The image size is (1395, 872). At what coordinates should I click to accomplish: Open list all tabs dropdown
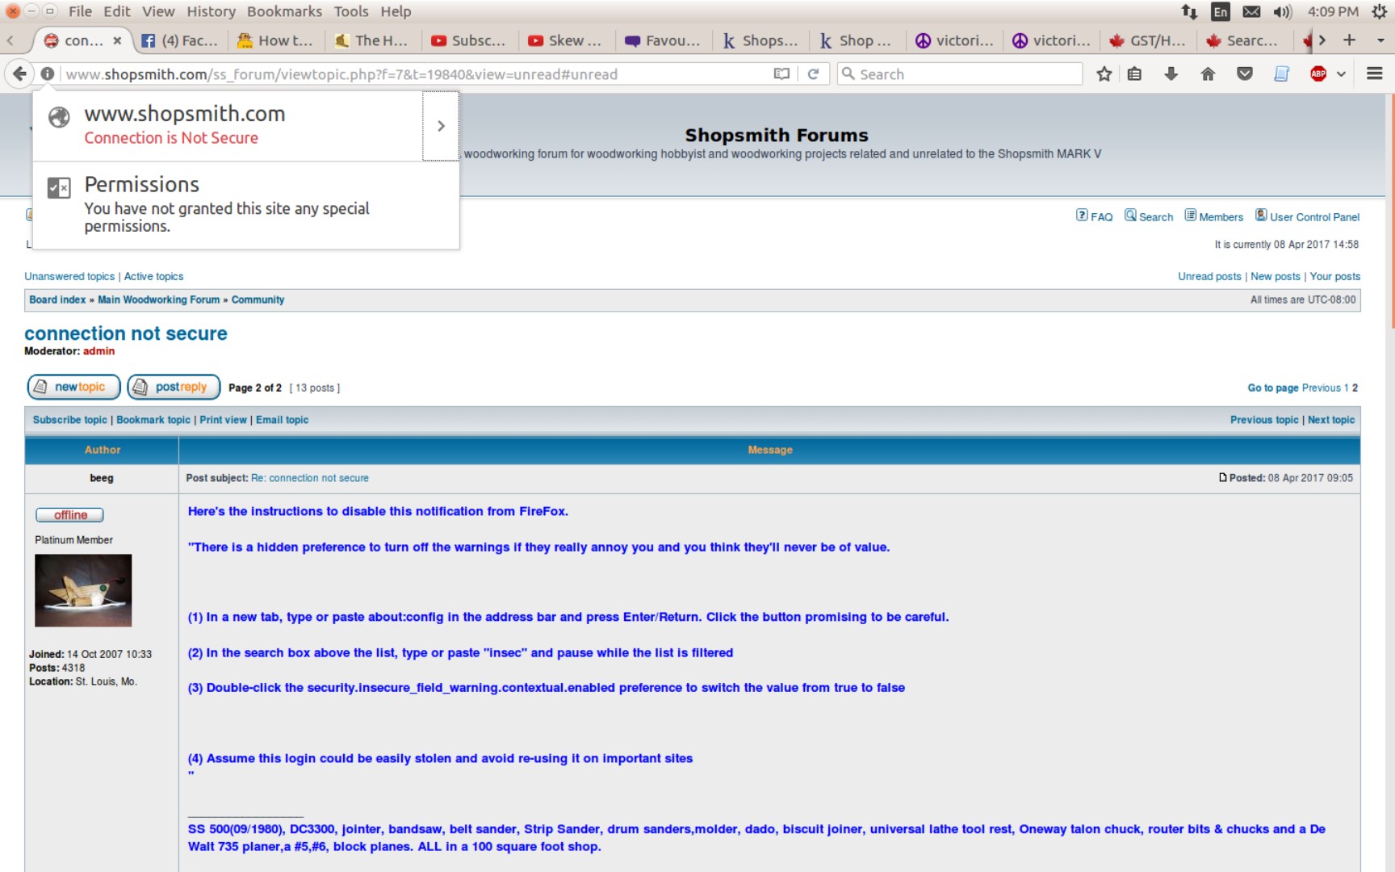[1380, 40]
